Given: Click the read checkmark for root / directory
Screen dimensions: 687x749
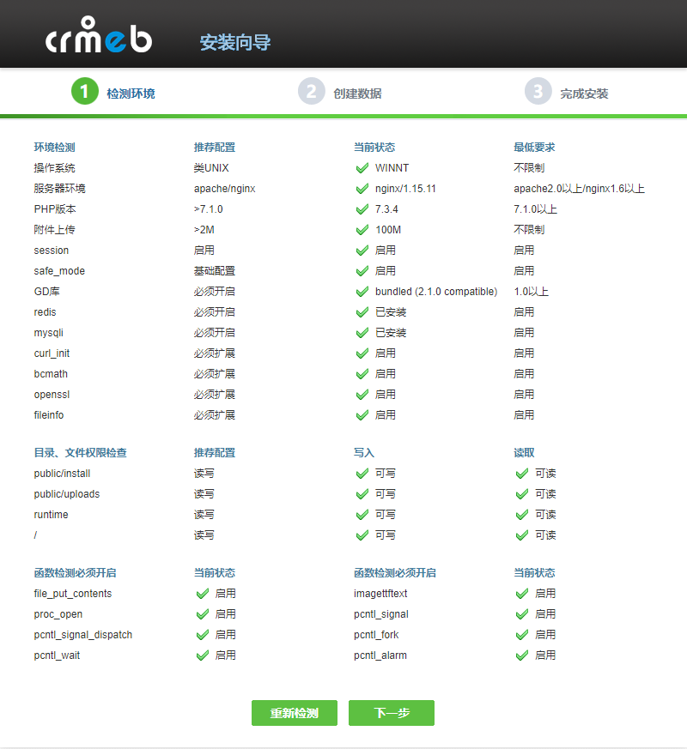Looking at the screenshot, I should [x=522, y=535].
